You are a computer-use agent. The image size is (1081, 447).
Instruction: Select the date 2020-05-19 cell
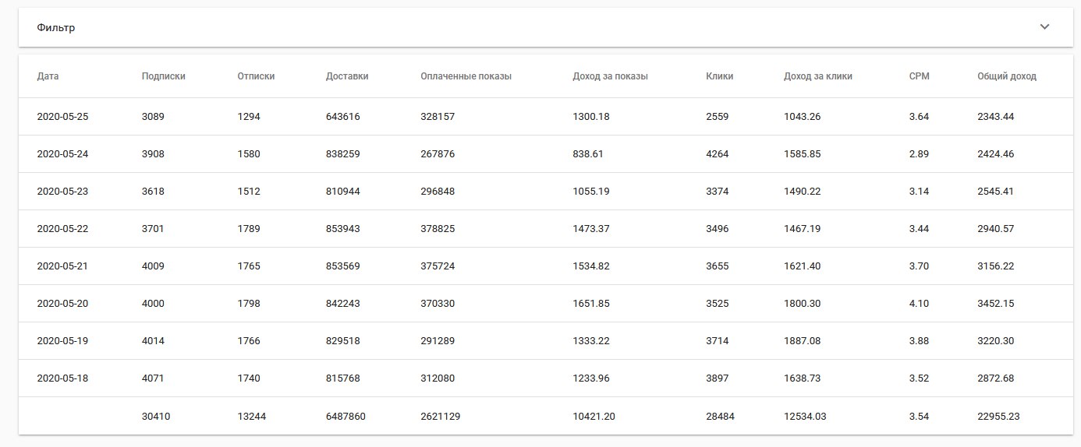(x=62, y=341)
